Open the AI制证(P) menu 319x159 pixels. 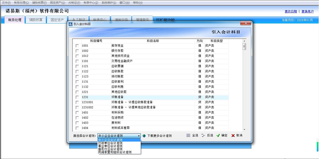click(x=74, y=2)
